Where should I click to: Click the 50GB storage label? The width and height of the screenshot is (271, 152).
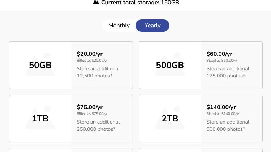[40, 65]
